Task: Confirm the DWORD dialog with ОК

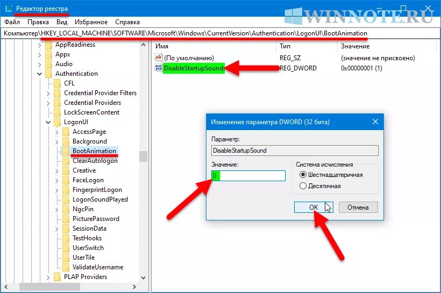Action: tap(314, 207)
